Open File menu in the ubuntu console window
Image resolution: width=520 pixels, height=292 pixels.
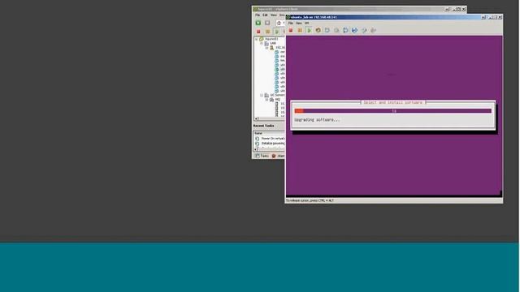291,24
